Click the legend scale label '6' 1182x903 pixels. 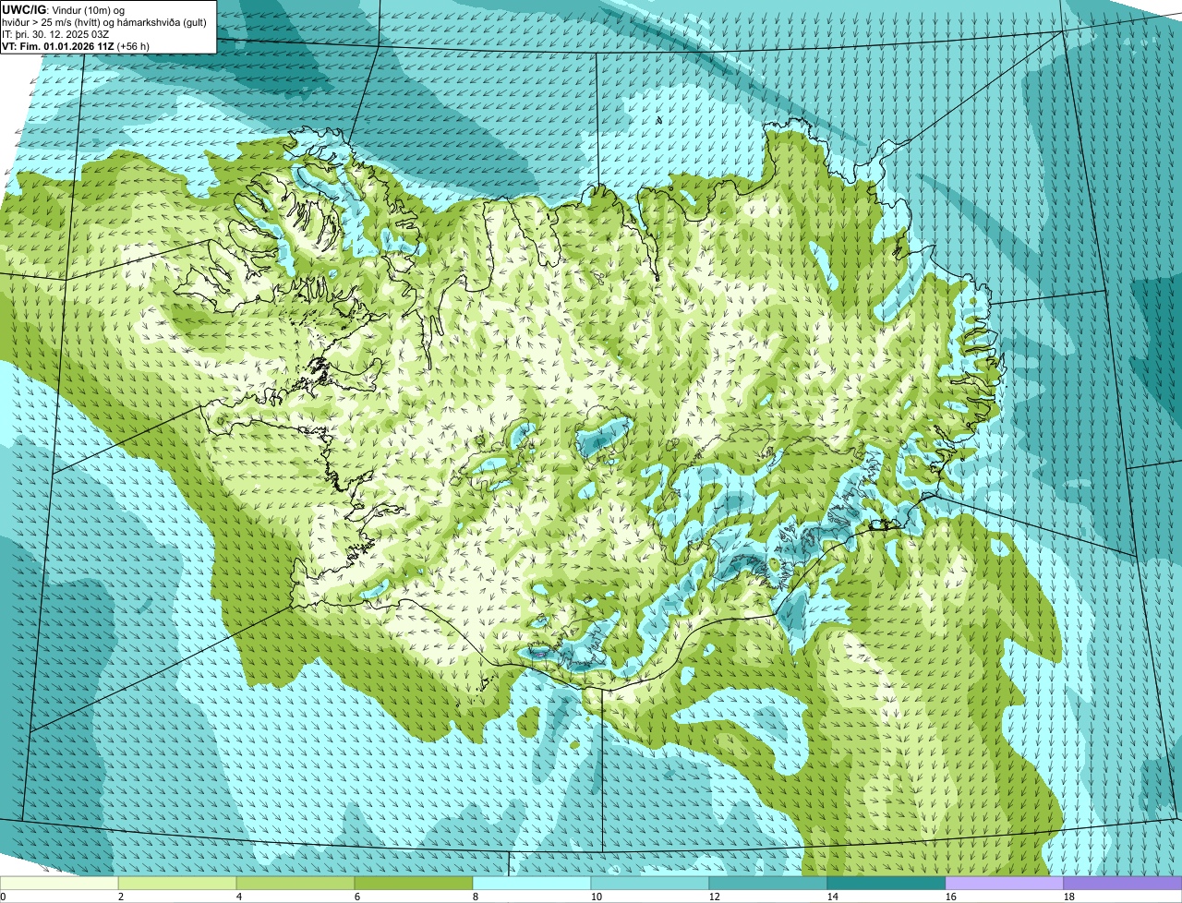(357, 897)
